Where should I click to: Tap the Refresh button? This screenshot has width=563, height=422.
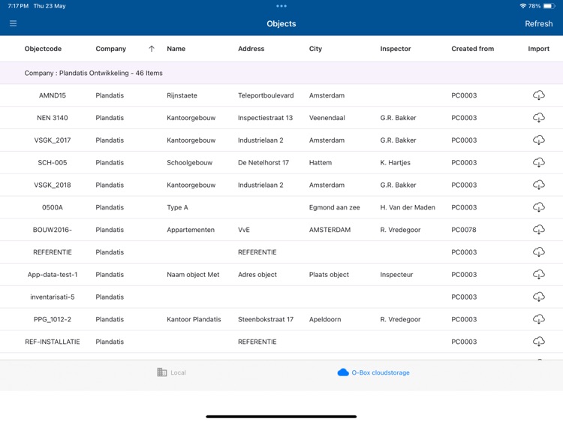pyautogui.click(x=538, y=24)
